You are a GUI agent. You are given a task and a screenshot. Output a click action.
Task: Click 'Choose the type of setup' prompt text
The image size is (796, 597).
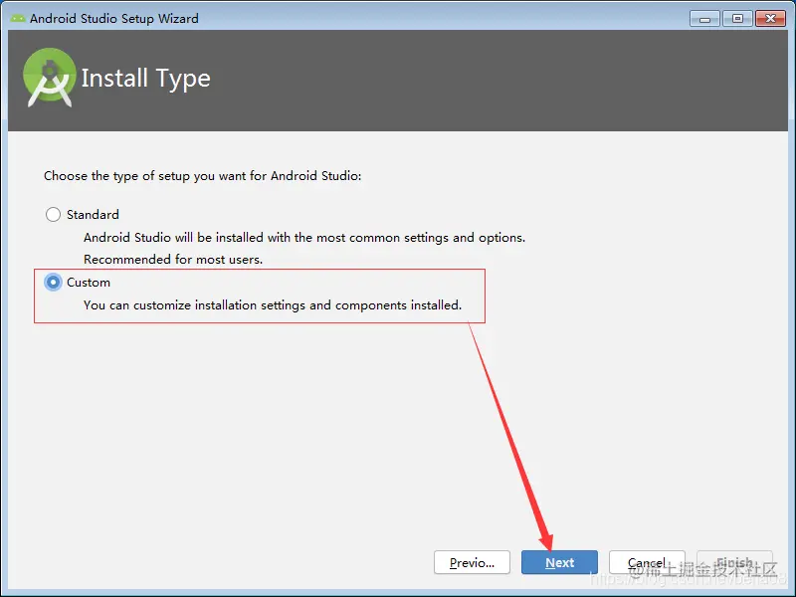[x=203, y=176]
